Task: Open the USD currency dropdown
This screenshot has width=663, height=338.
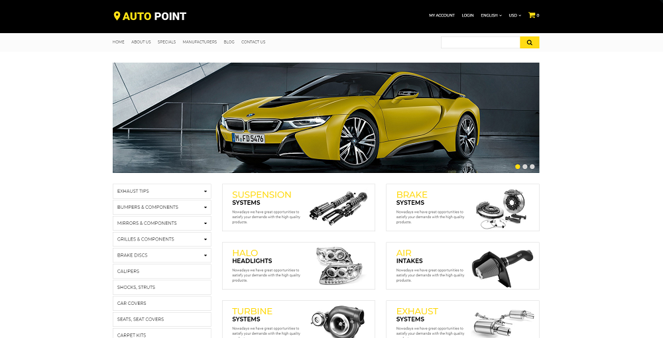Action: coord(514,15)
